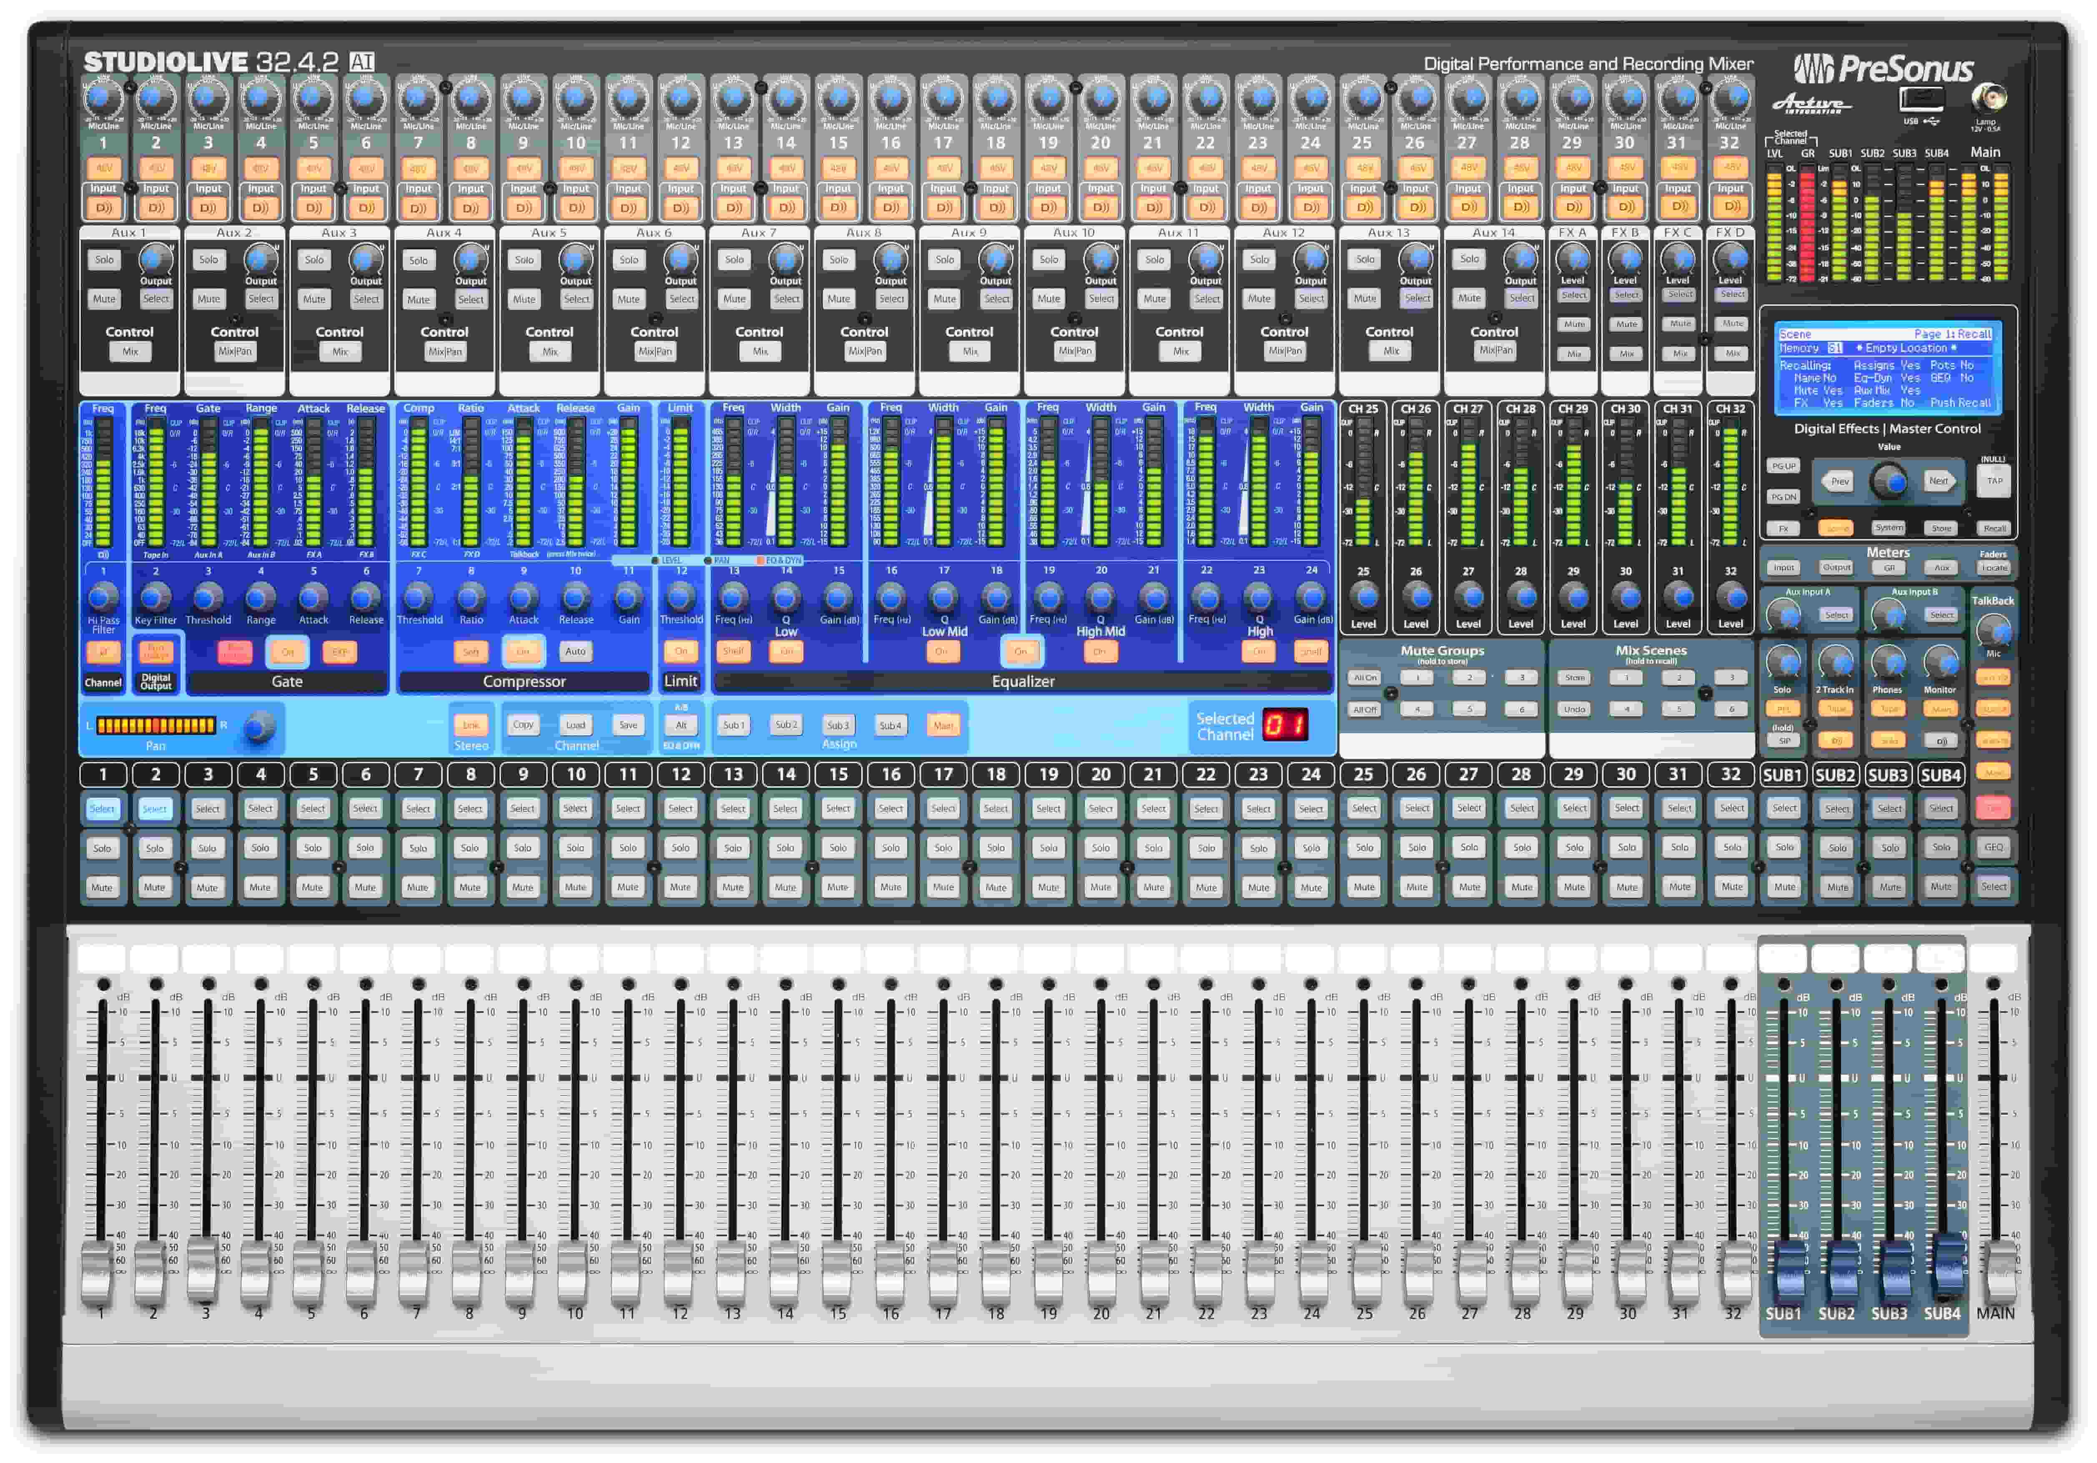Enable the Limiter On button
The image size is (2097, 1463).
click(680, 651)
